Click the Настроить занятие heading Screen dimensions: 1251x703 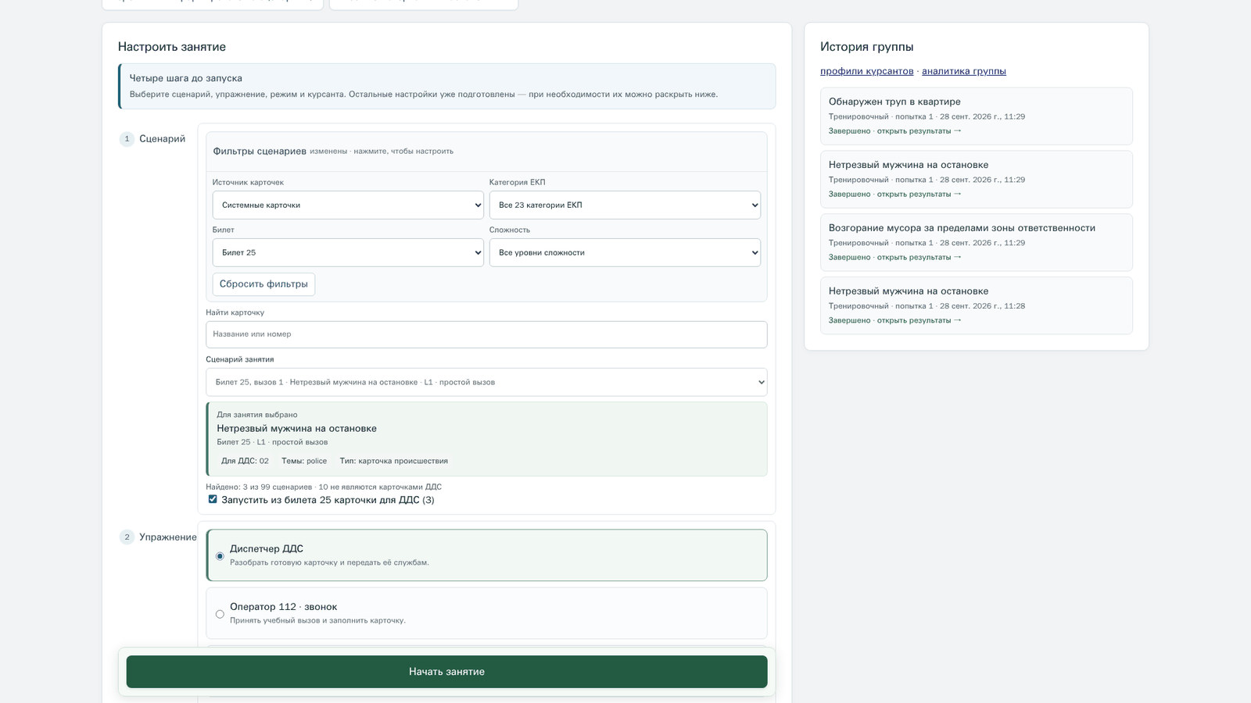click(x=172, y=47)
